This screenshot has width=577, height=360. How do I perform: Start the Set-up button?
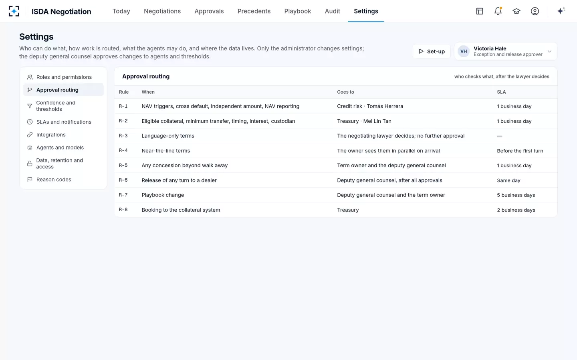[432, 51]
